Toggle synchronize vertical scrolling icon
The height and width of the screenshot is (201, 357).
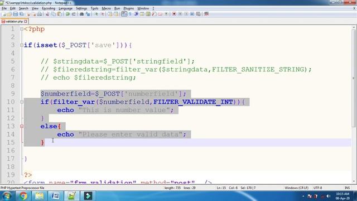coord(110,14)
